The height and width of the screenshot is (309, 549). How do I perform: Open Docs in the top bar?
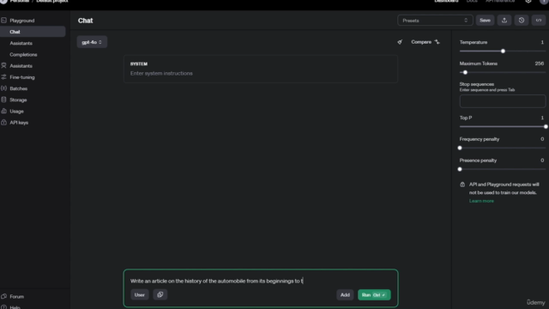[472, 2]
